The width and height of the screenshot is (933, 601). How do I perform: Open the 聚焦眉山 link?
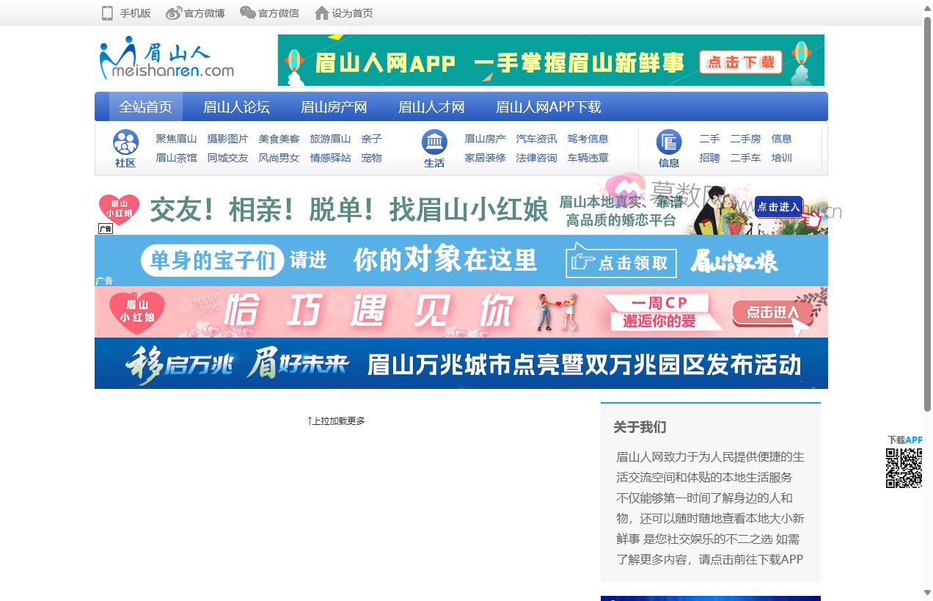point(176,139)
